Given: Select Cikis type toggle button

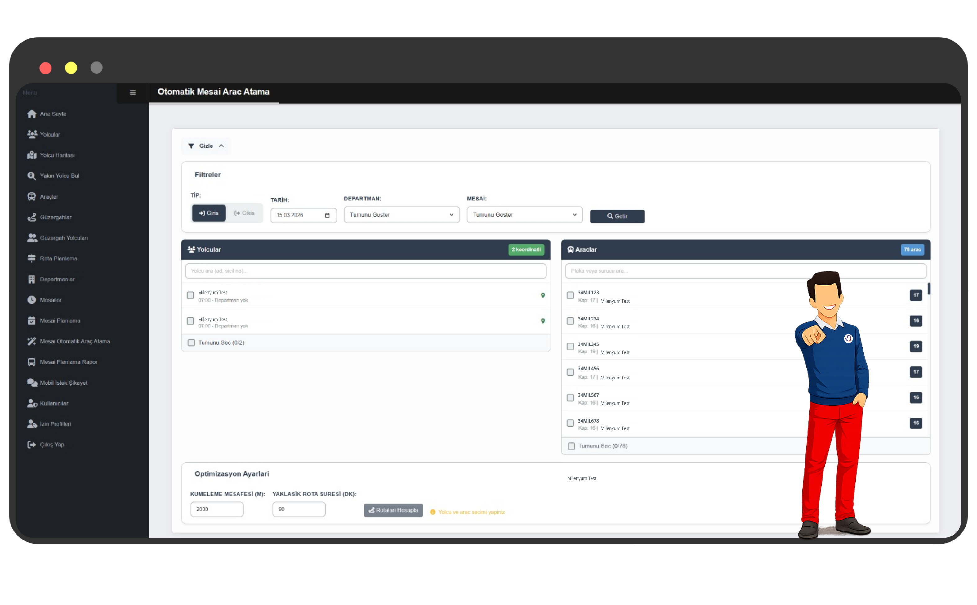Looking at the screenshot, I should [x=244, y=213].
